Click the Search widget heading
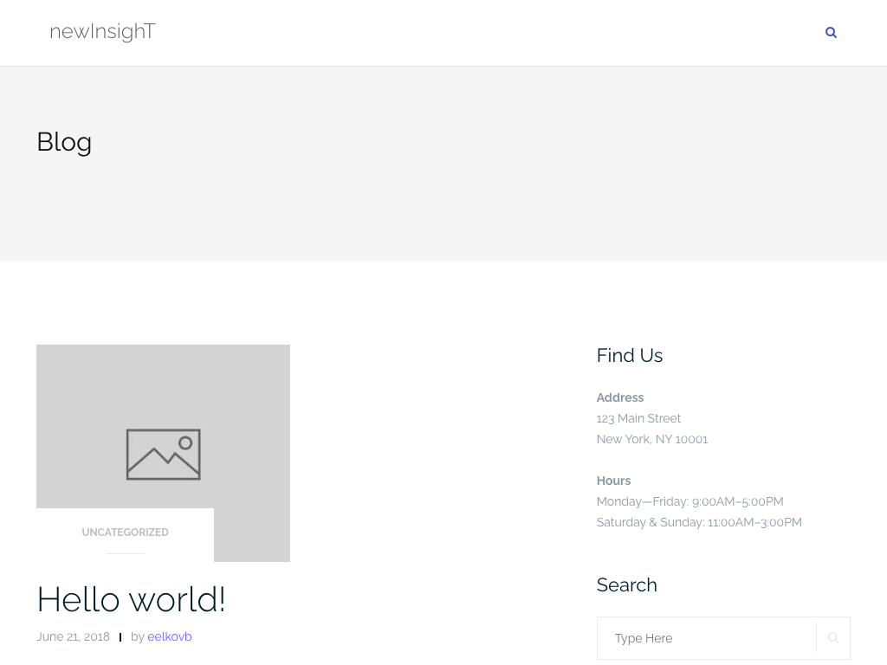This screenshot has width=887, height=665. (x=626, y=584)
